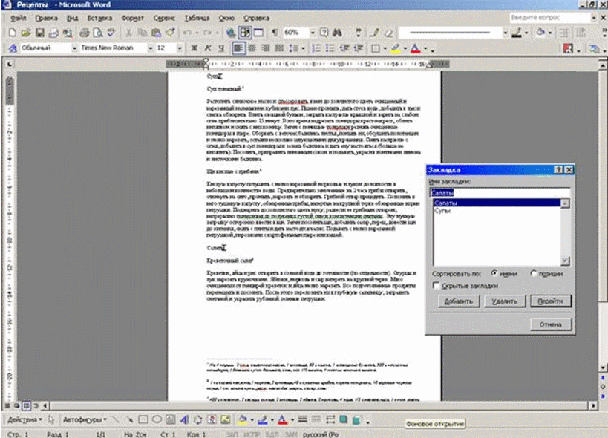Click the document's horizontal scrollbar

coord(319,406)
